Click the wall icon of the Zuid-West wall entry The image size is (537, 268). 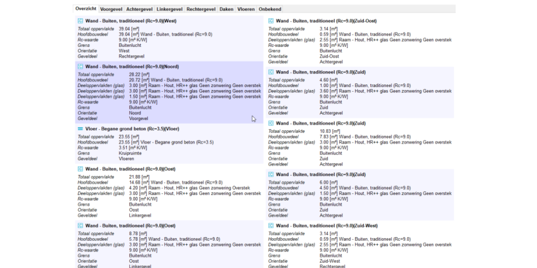[271, 226]
